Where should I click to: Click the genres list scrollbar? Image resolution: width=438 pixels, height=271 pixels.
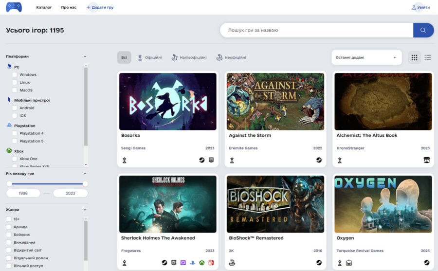[86, 240]
